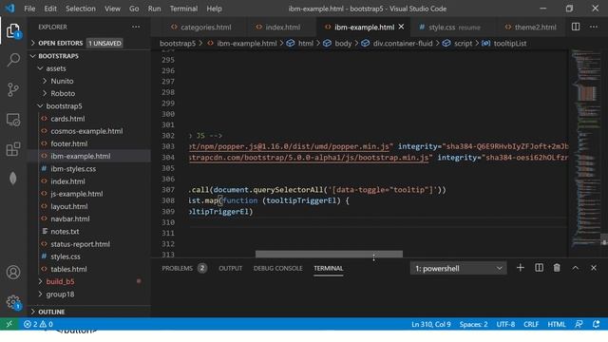Screen dimensions: 608x342
Task: Create a new terminal with plus icon
Action: [521, 268]
